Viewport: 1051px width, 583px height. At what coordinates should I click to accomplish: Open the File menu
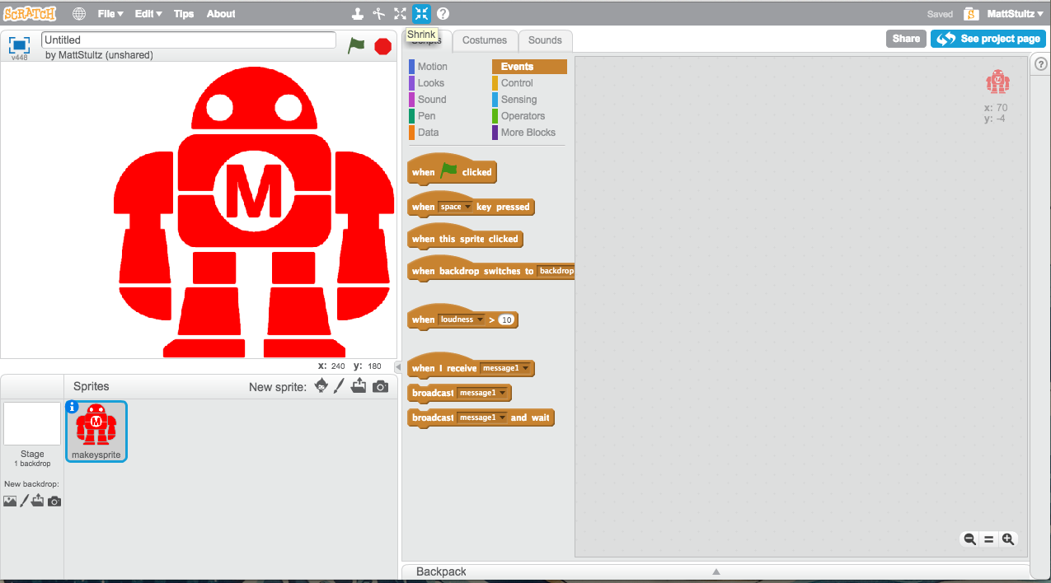point(110,14)
